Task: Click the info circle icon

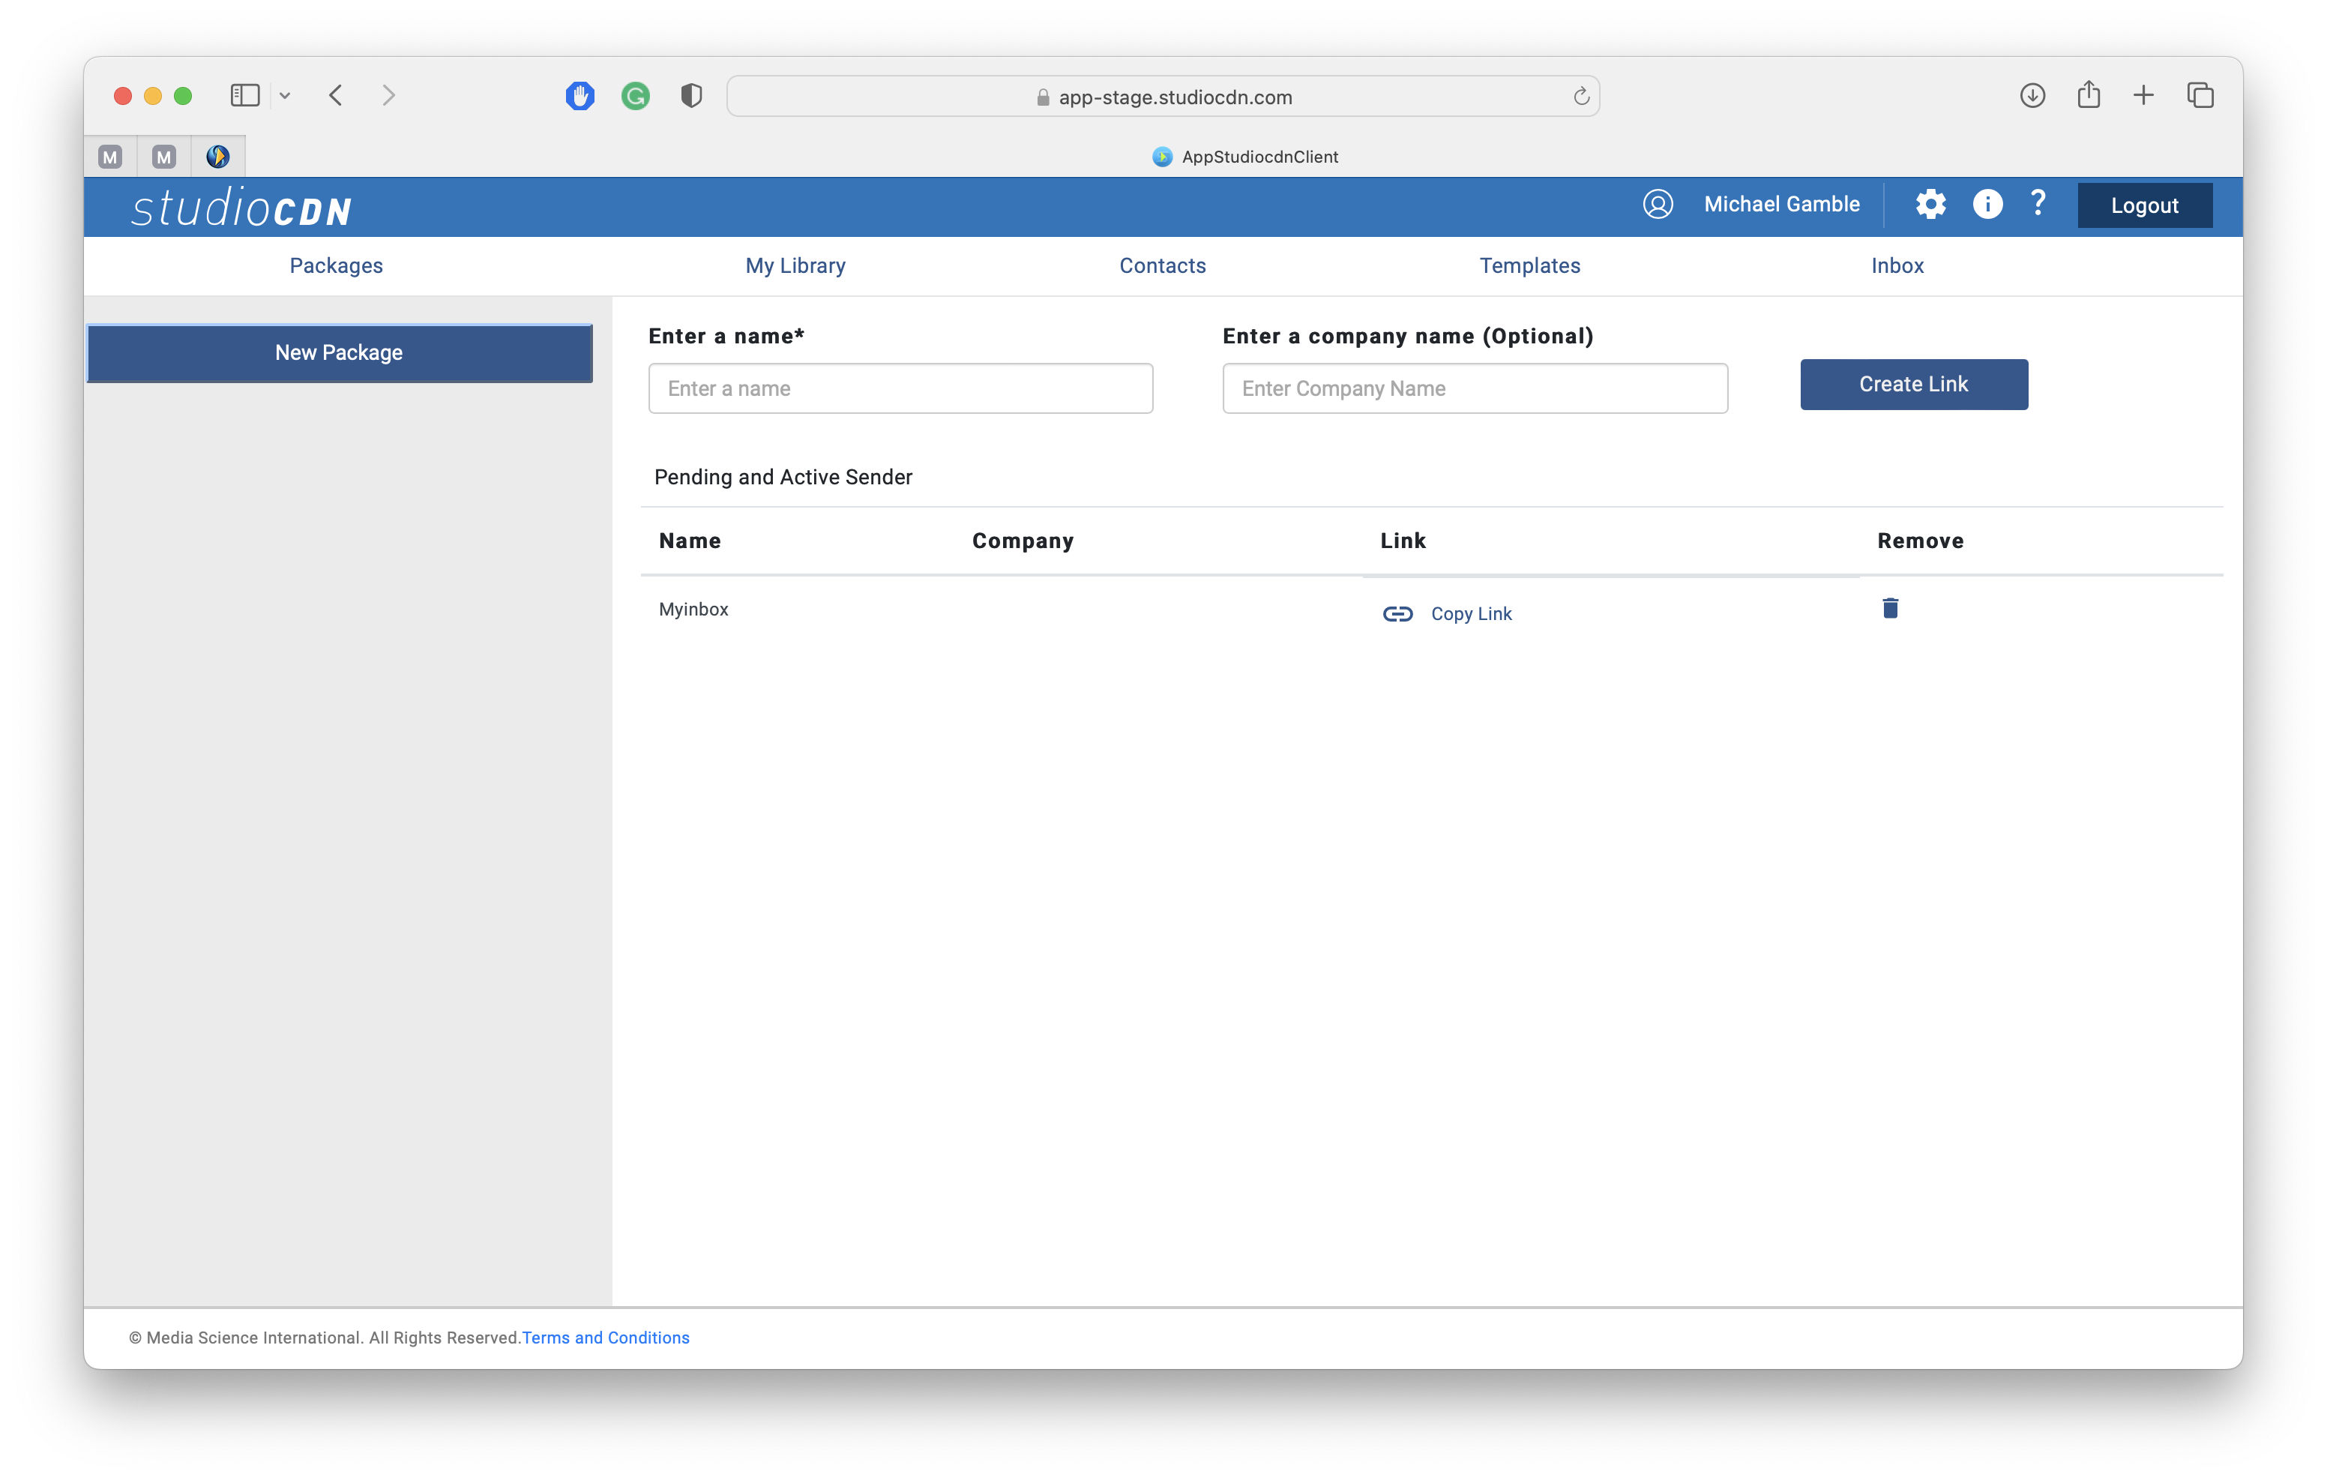Action: 1987,204
